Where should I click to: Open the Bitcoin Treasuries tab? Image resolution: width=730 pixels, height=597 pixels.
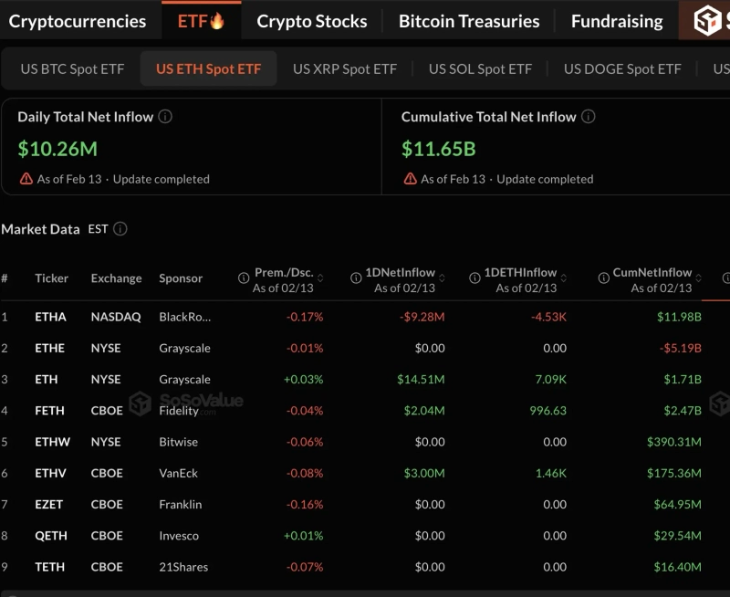pos(469,21)
